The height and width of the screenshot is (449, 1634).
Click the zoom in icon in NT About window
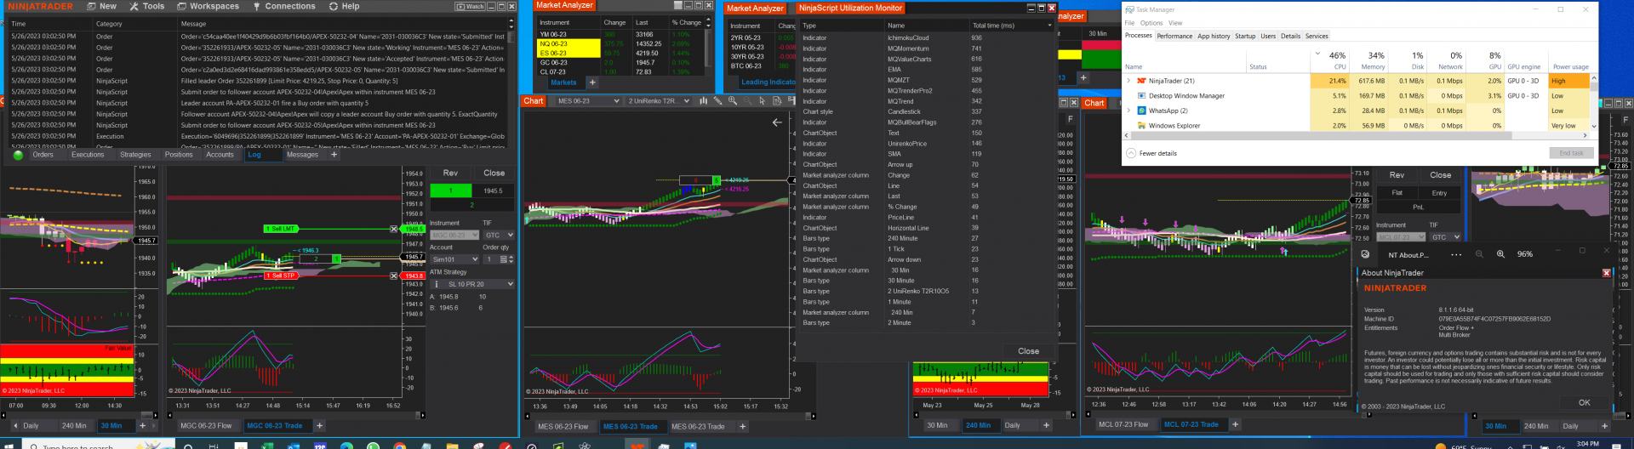click(x=1500, y=254)
